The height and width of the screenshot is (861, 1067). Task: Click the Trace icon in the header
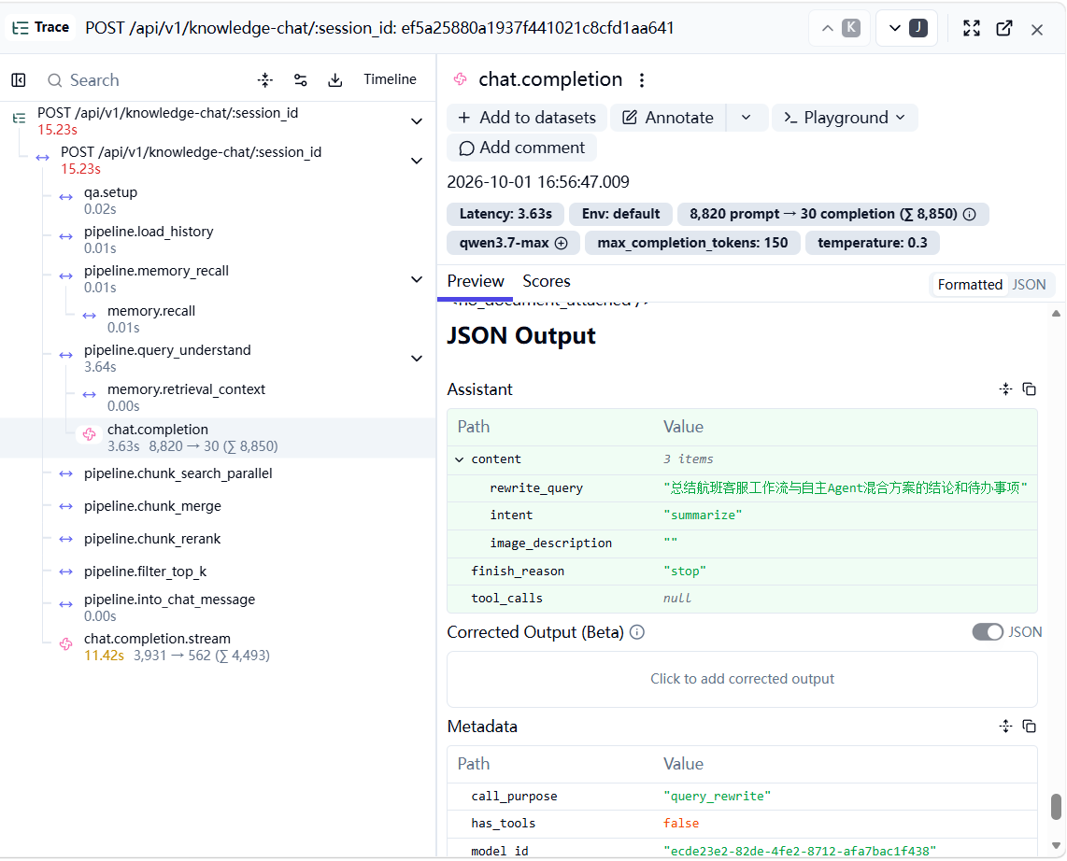click(x=21, y=28)
